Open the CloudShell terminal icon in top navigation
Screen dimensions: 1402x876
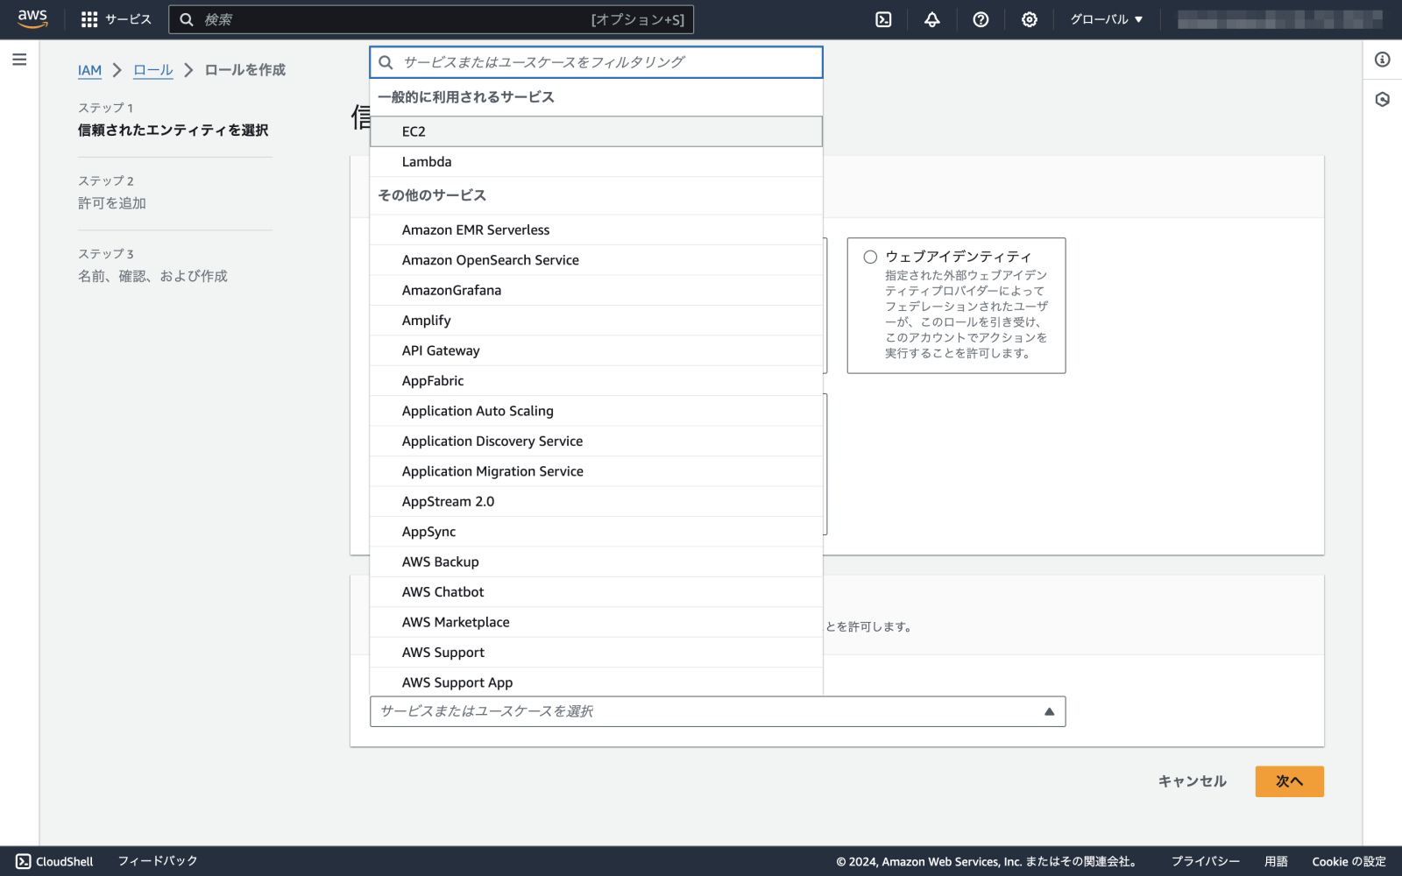coord(882,18)
